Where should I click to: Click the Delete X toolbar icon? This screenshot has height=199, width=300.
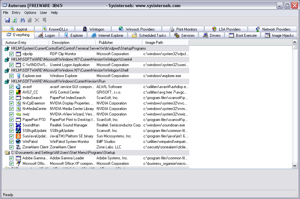click(37, 20)
